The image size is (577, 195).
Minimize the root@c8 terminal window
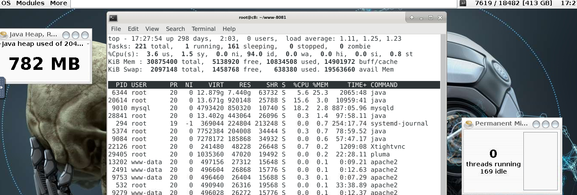coord(421,18)
